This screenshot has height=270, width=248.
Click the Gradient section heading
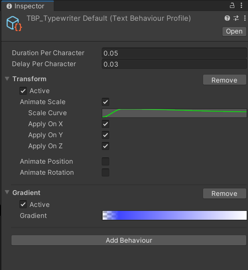coord(26,193)
